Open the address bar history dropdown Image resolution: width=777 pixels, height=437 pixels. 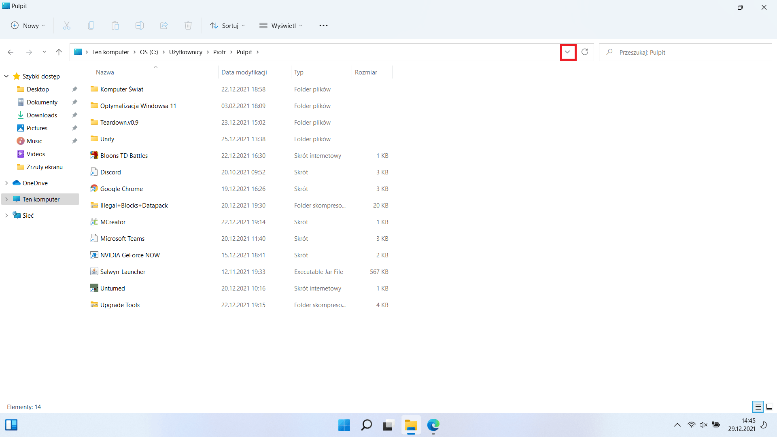568,52
